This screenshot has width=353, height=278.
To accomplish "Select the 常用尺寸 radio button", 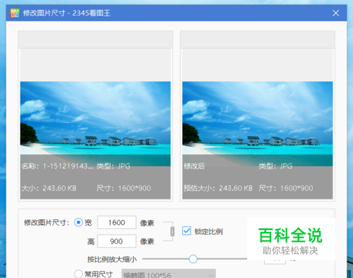I will click(78, 274).
